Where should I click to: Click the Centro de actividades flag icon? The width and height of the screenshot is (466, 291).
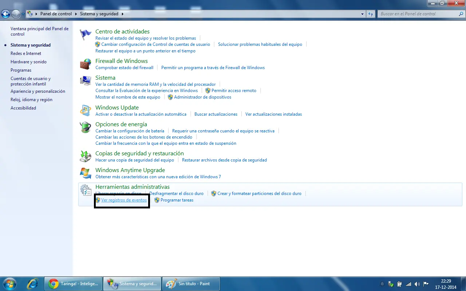pyautogui.click(x=86, y=34)
